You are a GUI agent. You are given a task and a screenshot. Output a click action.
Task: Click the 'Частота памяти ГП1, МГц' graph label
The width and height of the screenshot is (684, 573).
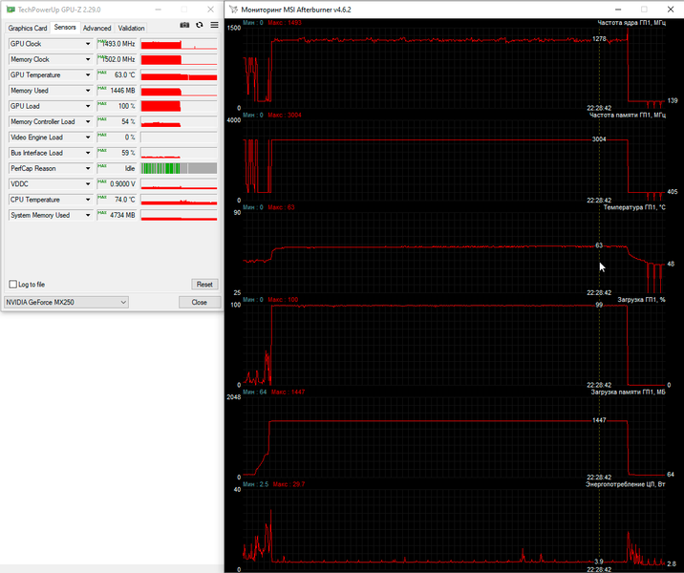628,116
